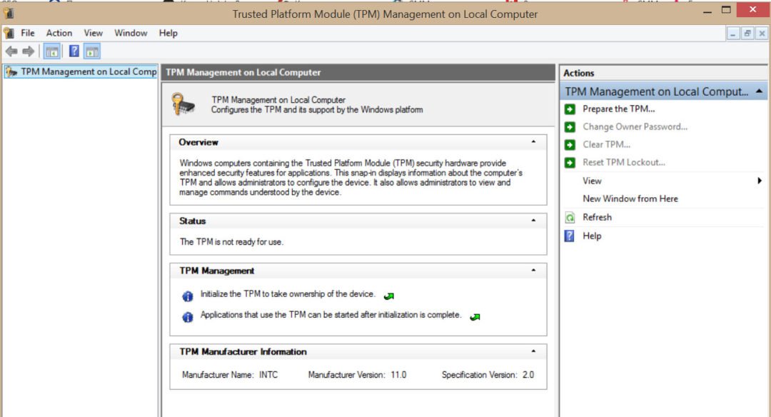Screen dimensions: 771x417
Task: Click the blue Help toolbar icon
Action: point(74,51)
